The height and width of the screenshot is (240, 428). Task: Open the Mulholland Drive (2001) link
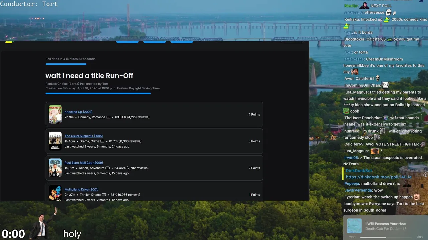point(81,189)
